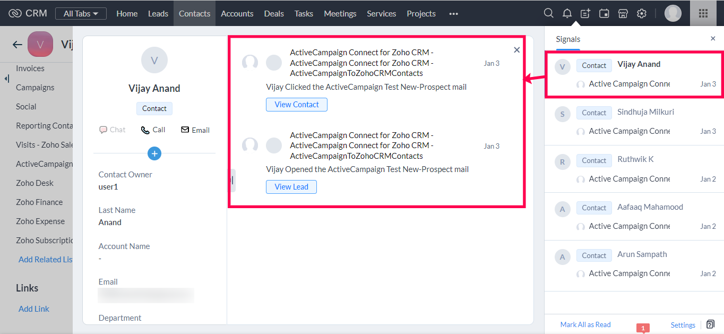Open the settings gear icon
This screenshot has height=334, width=724.
click(642, 13)
